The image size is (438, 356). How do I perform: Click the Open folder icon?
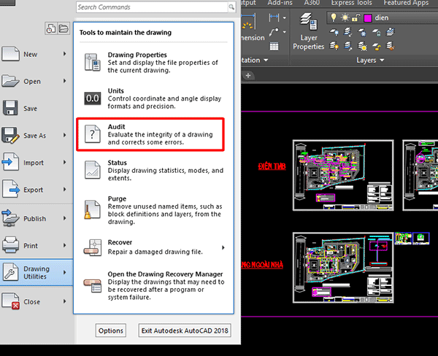click(x=11, y=81)
